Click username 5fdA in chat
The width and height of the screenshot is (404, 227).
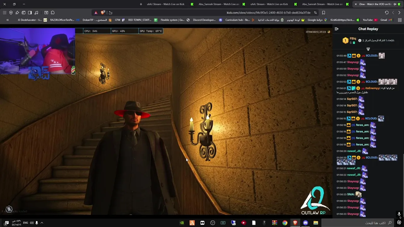(350, 195)
